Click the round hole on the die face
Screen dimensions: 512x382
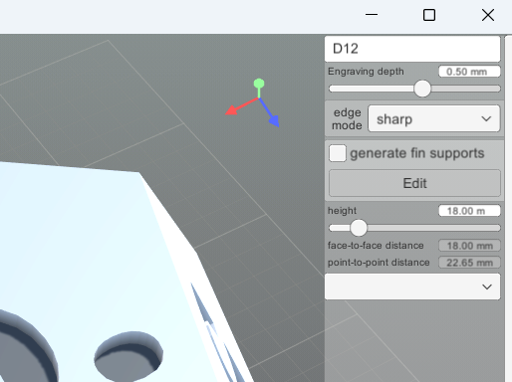coord(128,356)
